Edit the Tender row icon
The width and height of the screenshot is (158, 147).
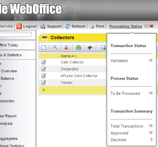click(43, 83)
